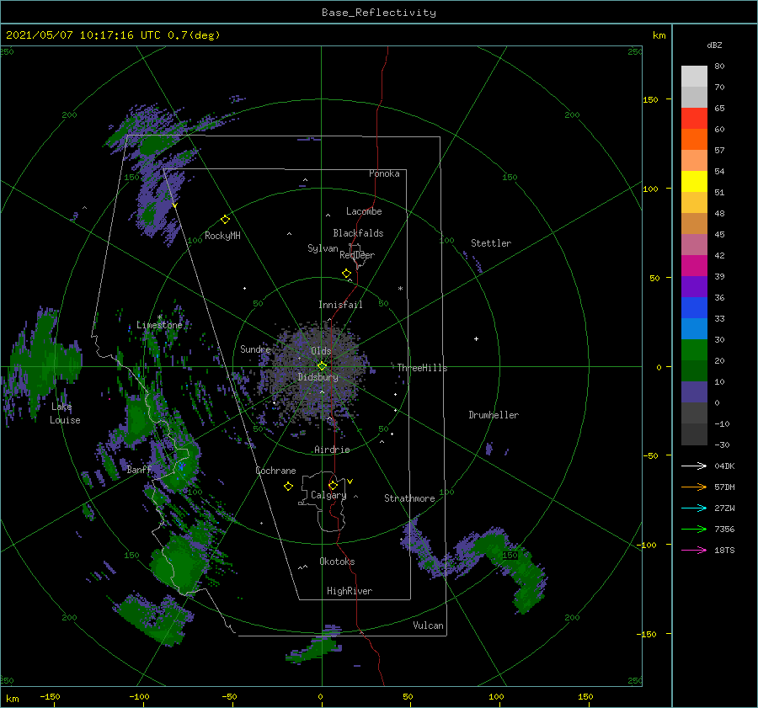
Task: Click the Limestone label
Action: [159, 325]
